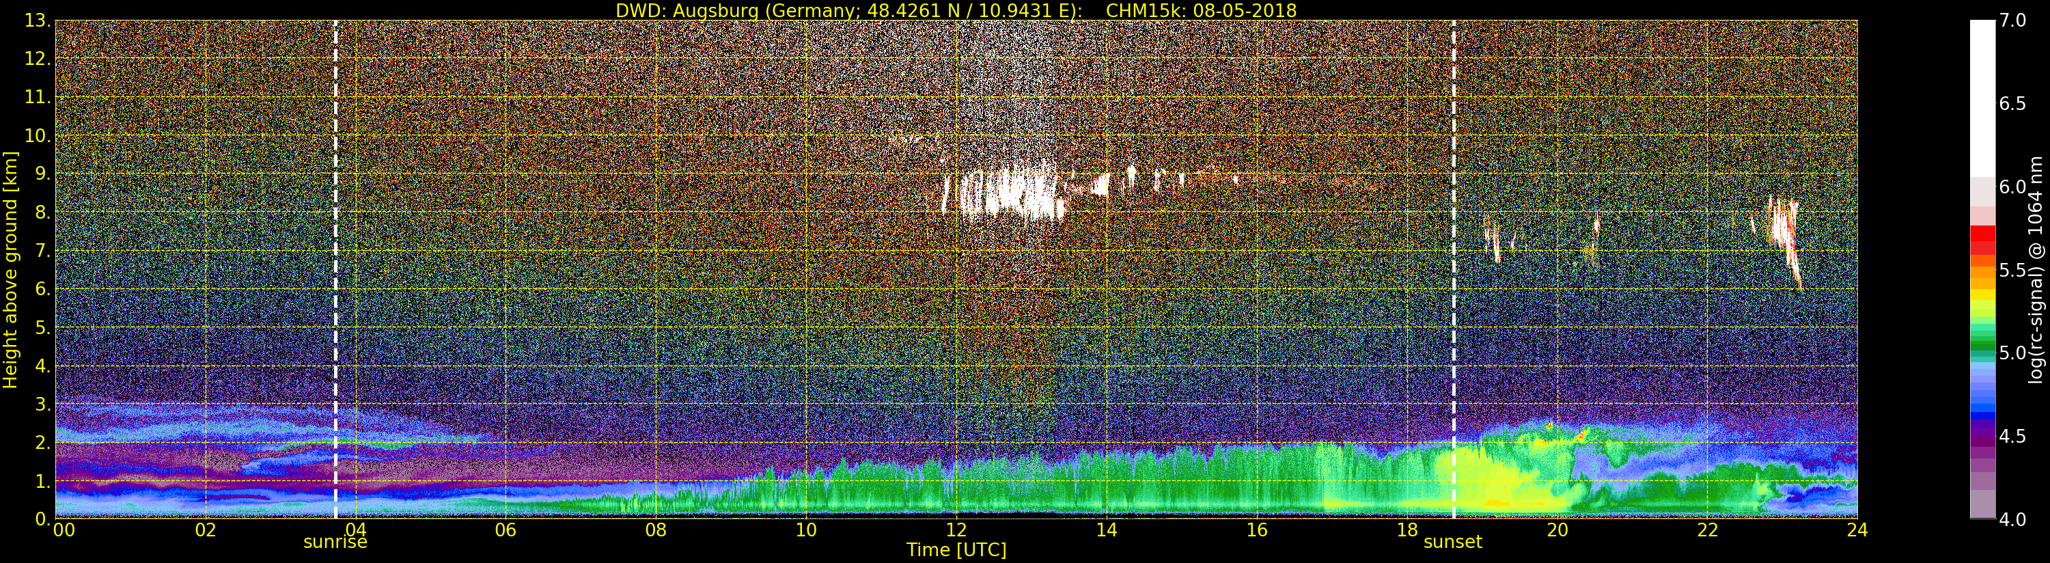
Task: Click the '2.' height axis tick label
Action: click(42, 442)
